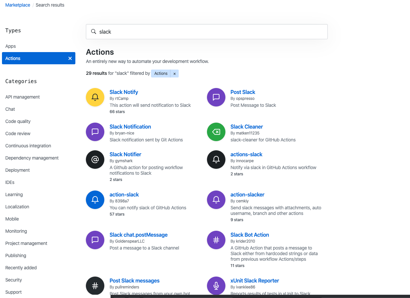Click 'Search results' breadcrumb text

click(50, 5)
